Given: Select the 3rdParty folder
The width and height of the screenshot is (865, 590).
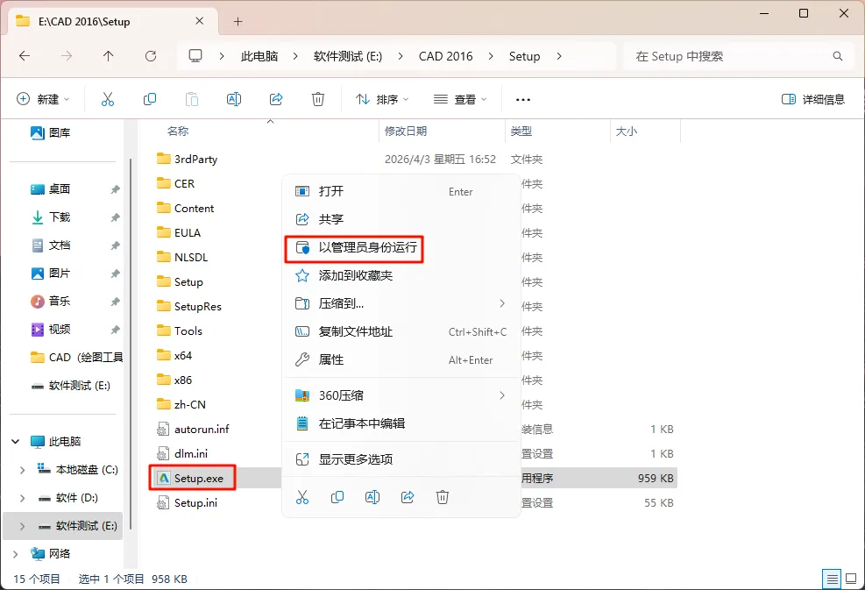Looking at the screenshot, I should point(187,159).
